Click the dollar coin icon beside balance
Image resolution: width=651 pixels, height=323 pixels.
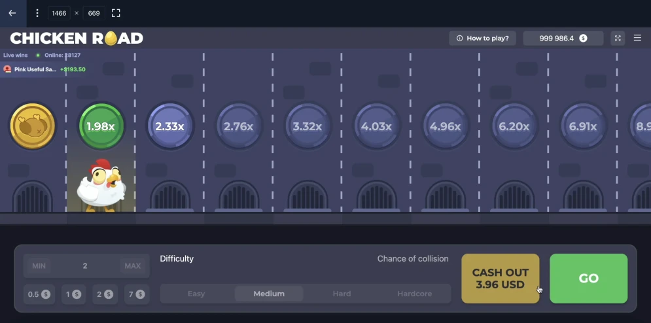[584, 38]
